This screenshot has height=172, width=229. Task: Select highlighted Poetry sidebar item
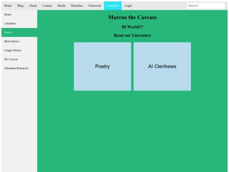point(19,32)
